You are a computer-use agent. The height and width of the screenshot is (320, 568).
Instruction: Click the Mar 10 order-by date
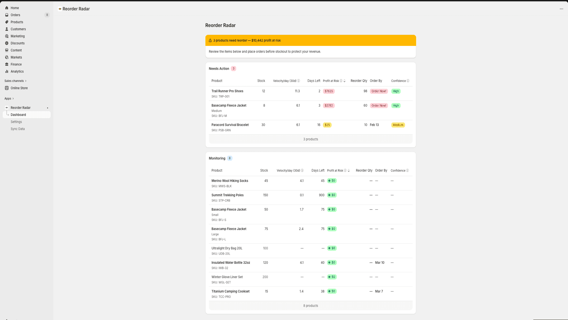[x=380, y=263]
